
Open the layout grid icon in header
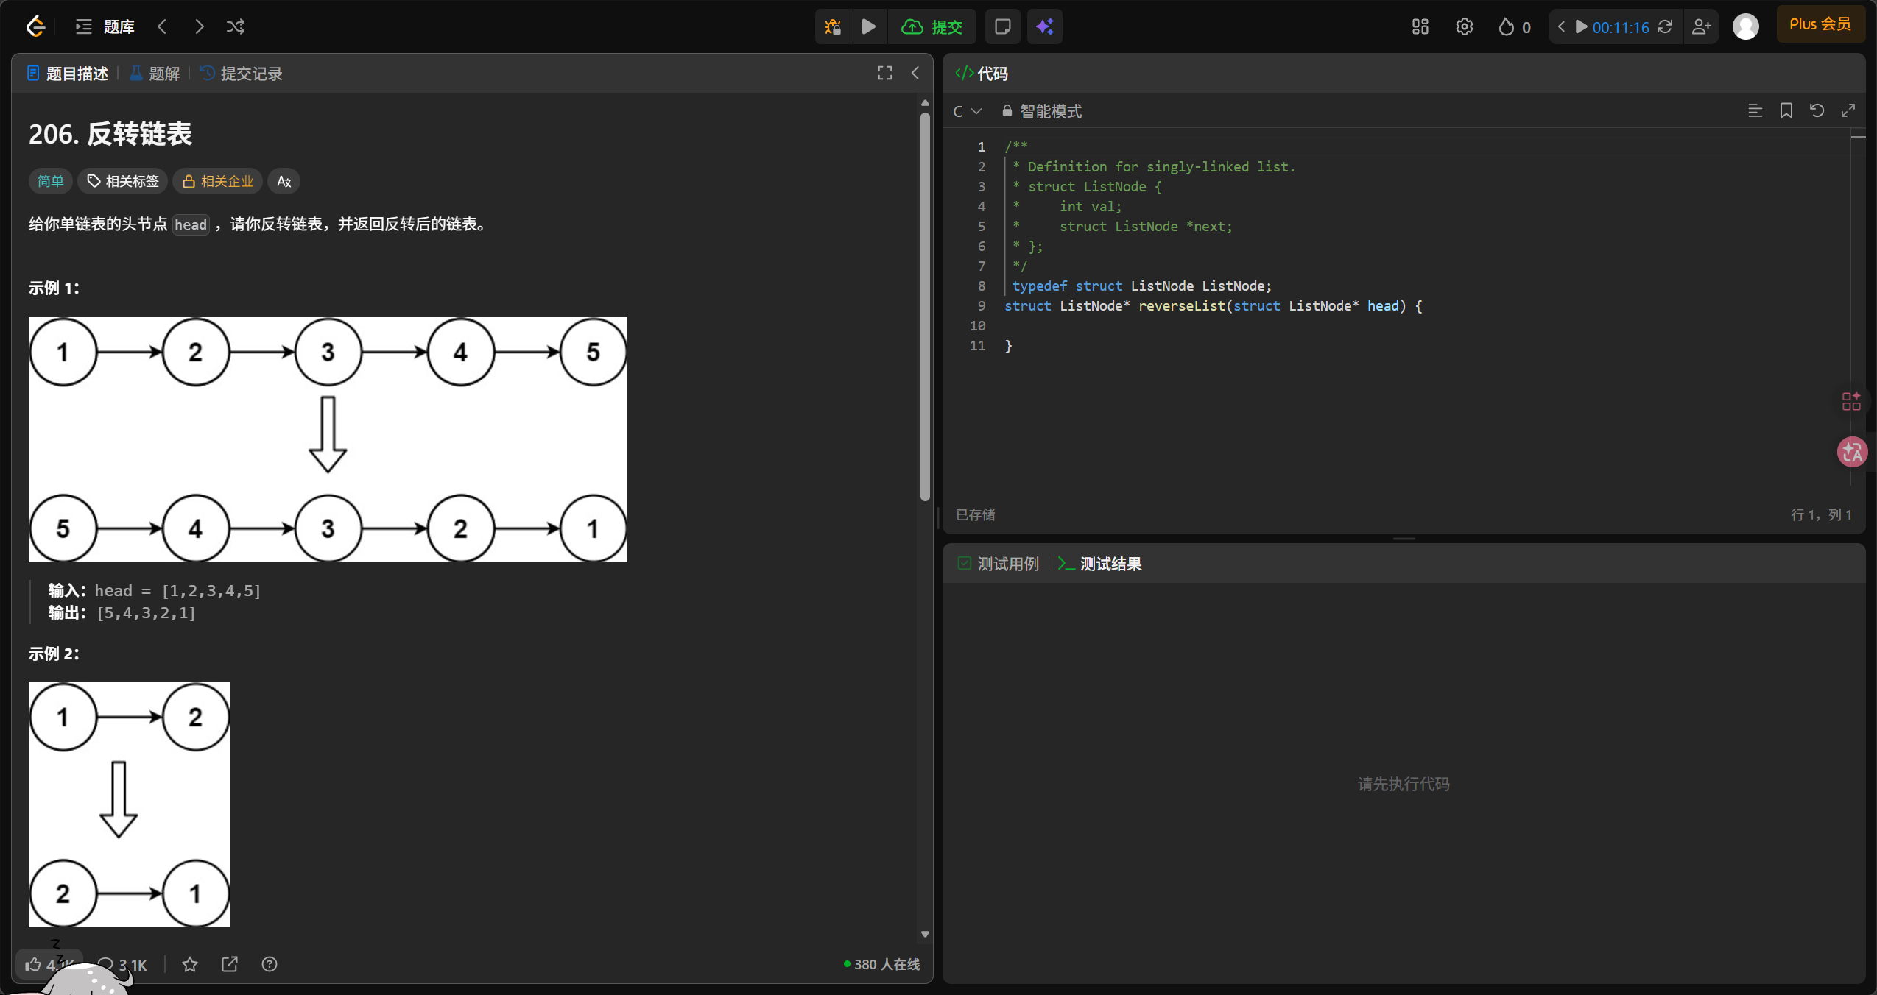pyautogui.click(x=1420, y=27)
